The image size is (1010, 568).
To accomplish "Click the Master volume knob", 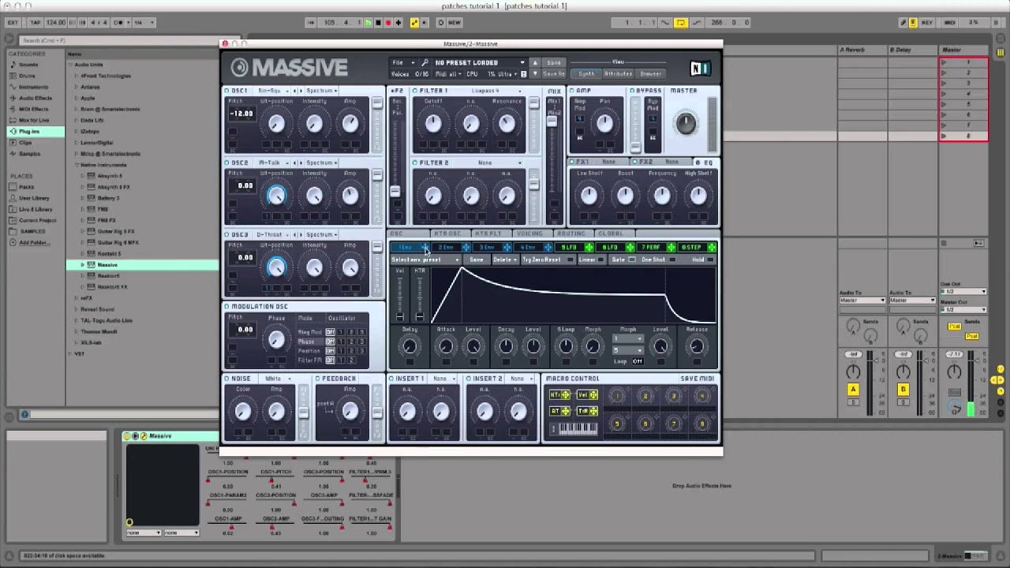I will [x=686, y=122].
